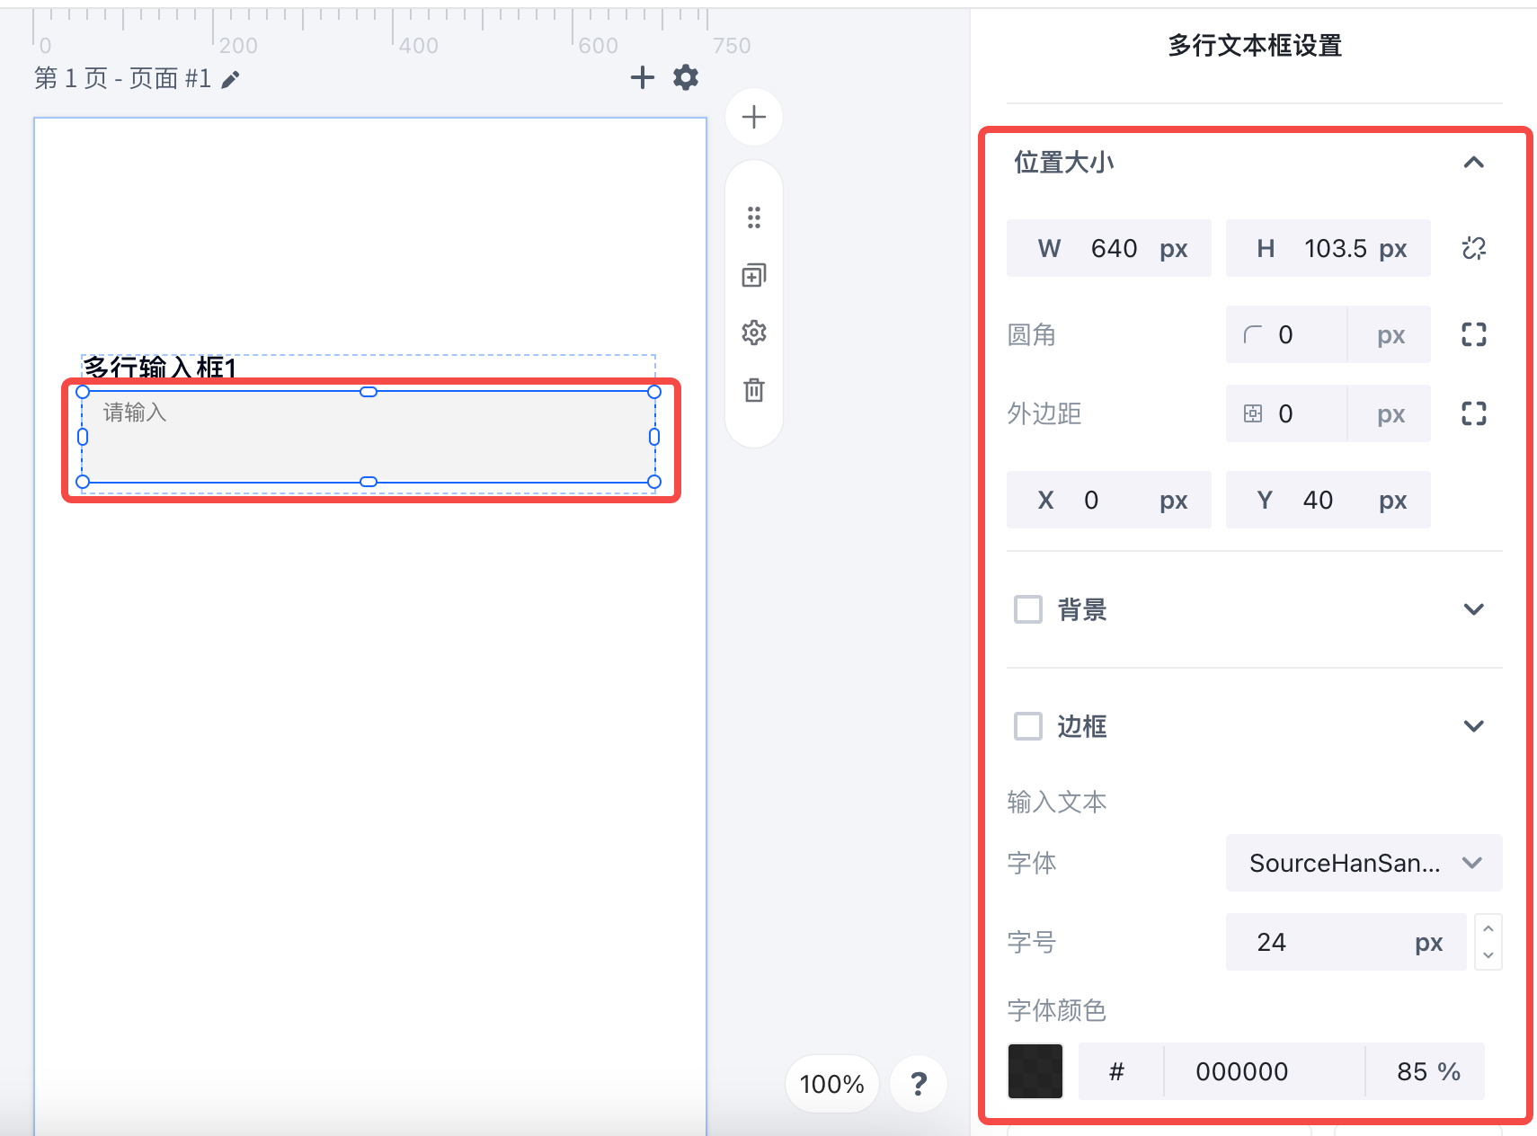The image size is (1537, 1136).
Task: Open the SourceHanSan font dropdown
Action: (1364, 863)
